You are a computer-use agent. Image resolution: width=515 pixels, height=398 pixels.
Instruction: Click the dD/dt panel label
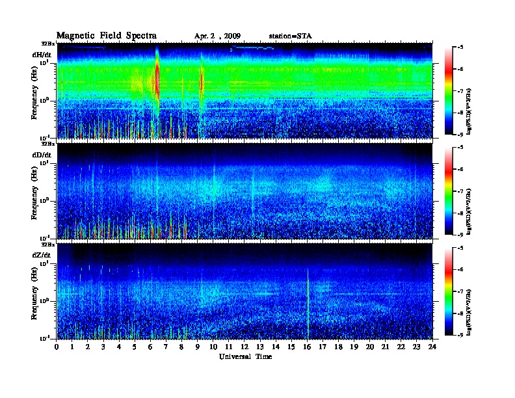42,155
